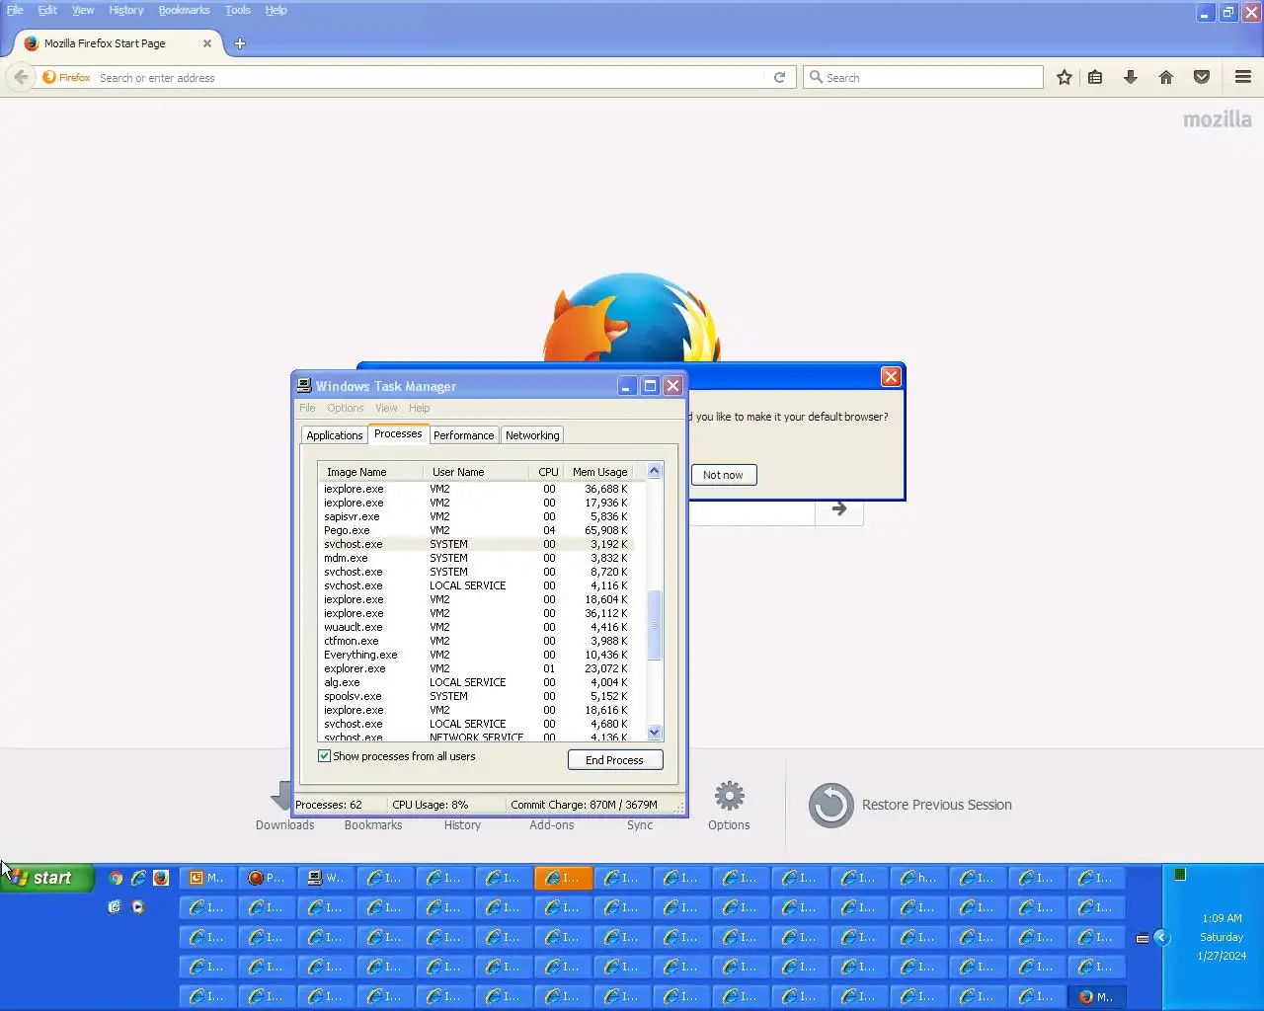Switch to the highlighted orange IE taskbar button
The width and height of the screenshot is (1264, 1011).
click(x=563, y=878)
